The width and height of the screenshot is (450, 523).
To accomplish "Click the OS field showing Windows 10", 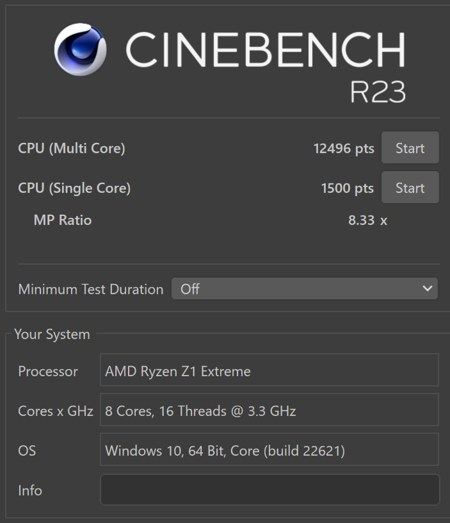I will 269,449.
